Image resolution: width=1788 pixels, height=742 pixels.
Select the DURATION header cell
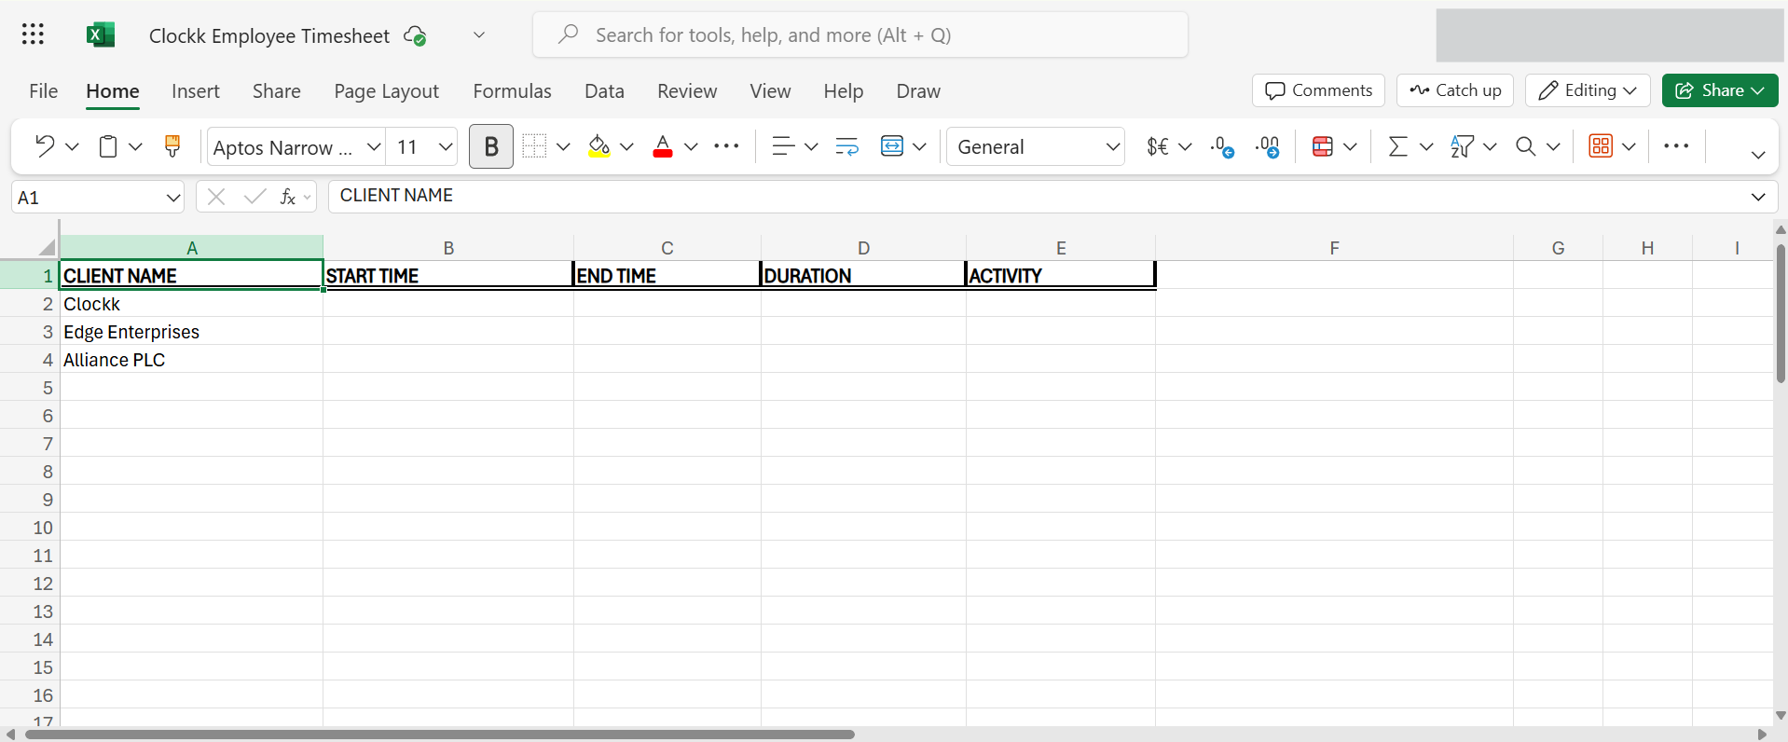tap(863, 275)
